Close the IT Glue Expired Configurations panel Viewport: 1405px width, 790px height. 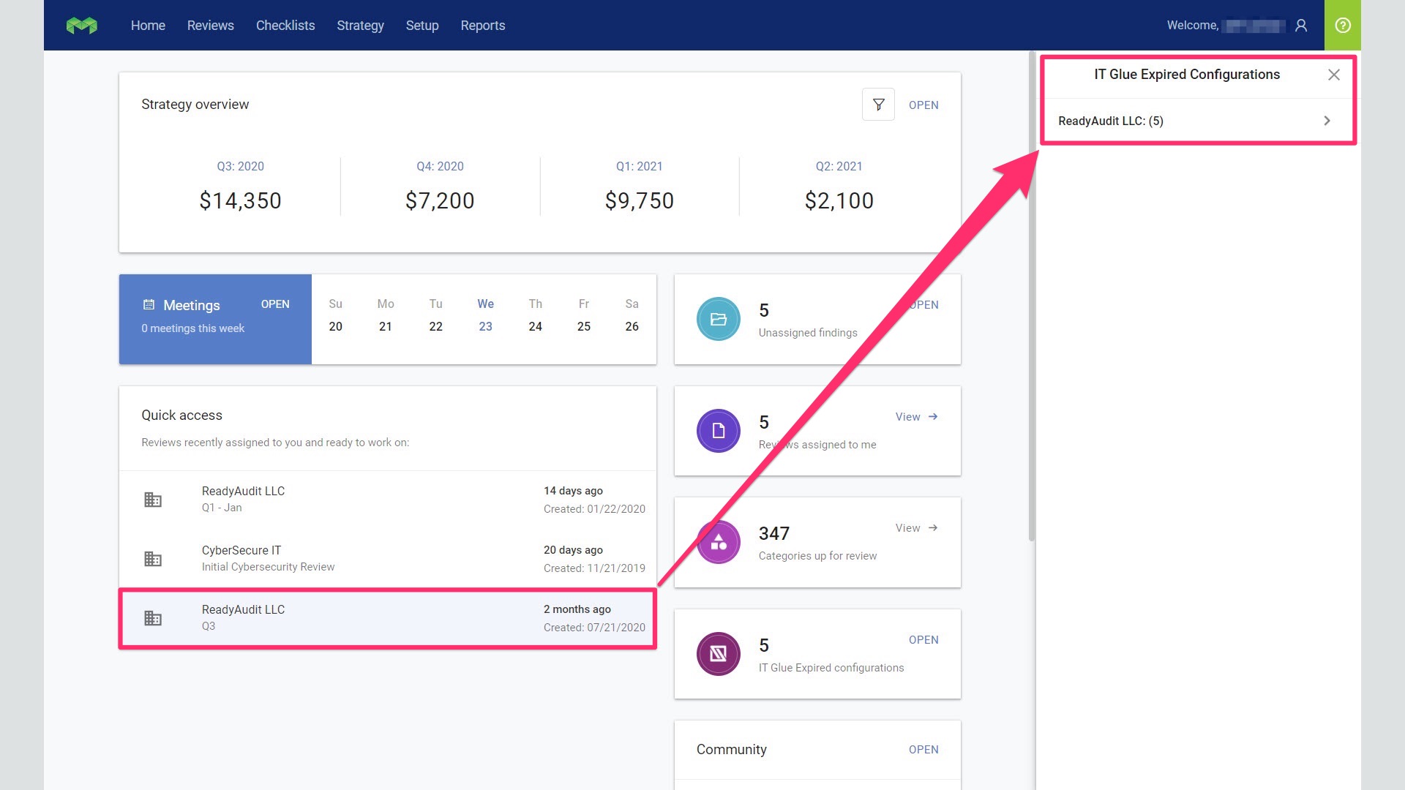[x=1334, y=75]
